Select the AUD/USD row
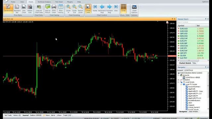The height and width of the screenshot is (119, 212). [x=193, y=31]
